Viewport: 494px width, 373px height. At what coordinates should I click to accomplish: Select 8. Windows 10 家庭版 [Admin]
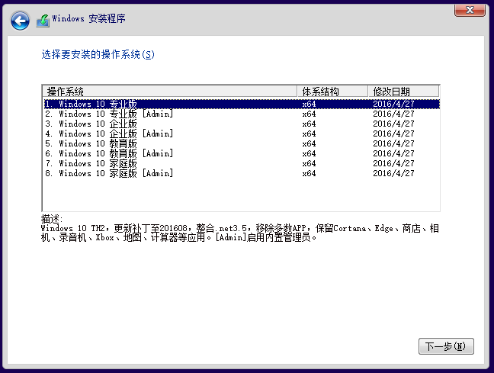pos(242,173)
